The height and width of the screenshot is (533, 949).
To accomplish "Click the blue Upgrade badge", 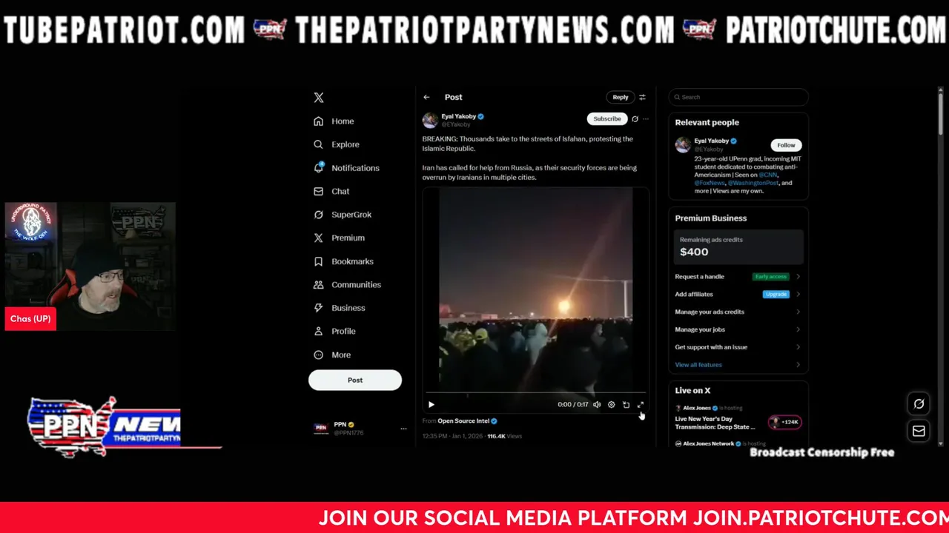I will (x=776, y=295).
